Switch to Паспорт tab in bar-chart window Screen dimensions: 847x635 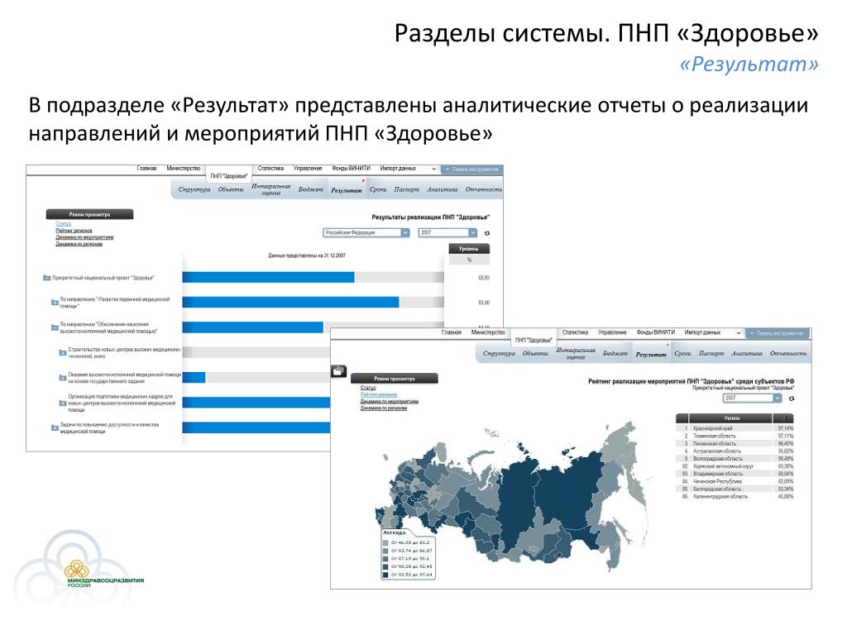click(x=406, y=189)
